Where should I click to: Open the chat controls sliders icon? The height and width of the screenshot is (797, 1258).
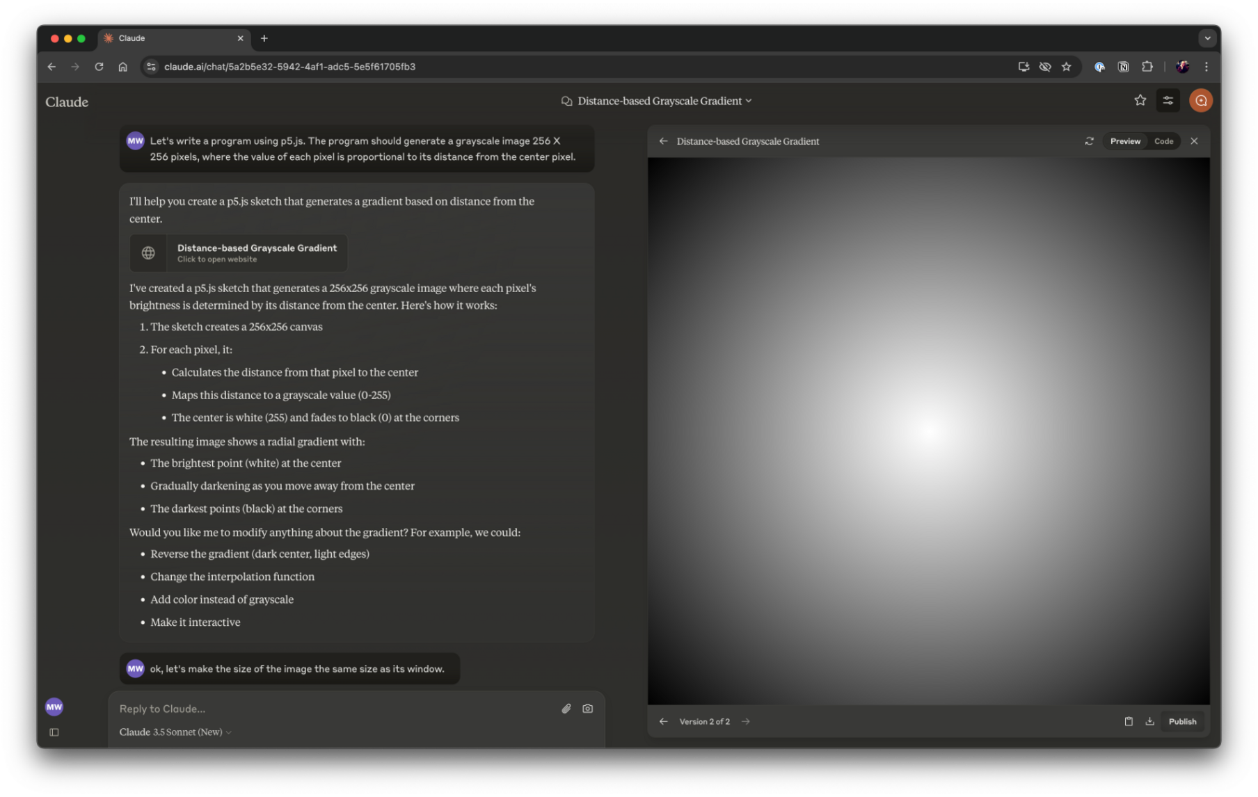pyautogui.click(x=1168, y=101)
